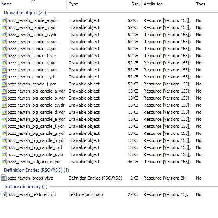Sort the list by Type column
218x218 pixels.
(96, 4)
